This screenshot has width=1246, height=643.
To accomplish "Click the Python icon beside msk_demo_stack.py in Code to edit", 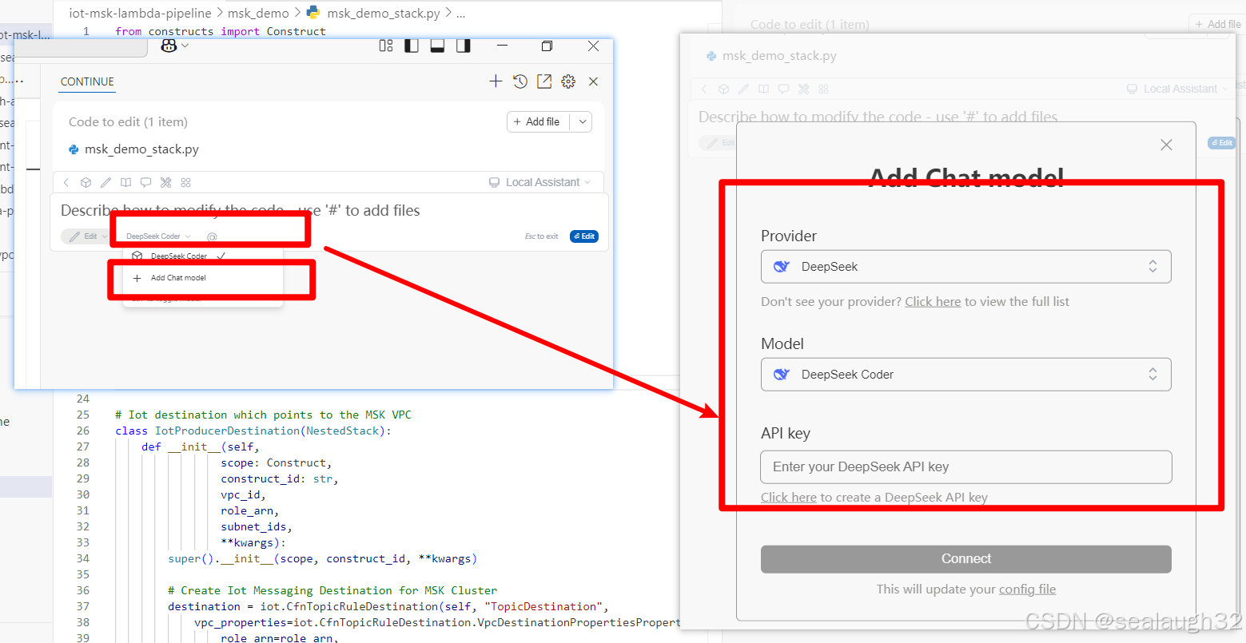I will (x=74, y=149).
